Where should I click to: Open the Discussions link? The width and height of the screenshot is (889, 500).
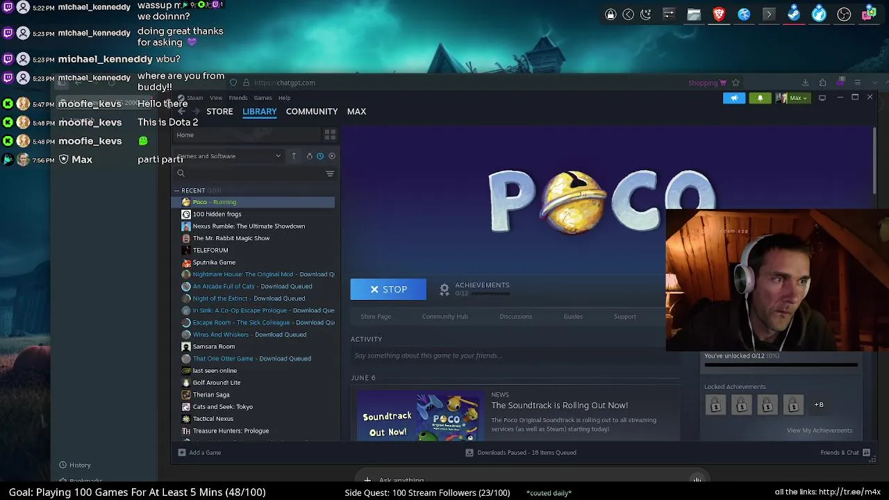pos(515,317)
